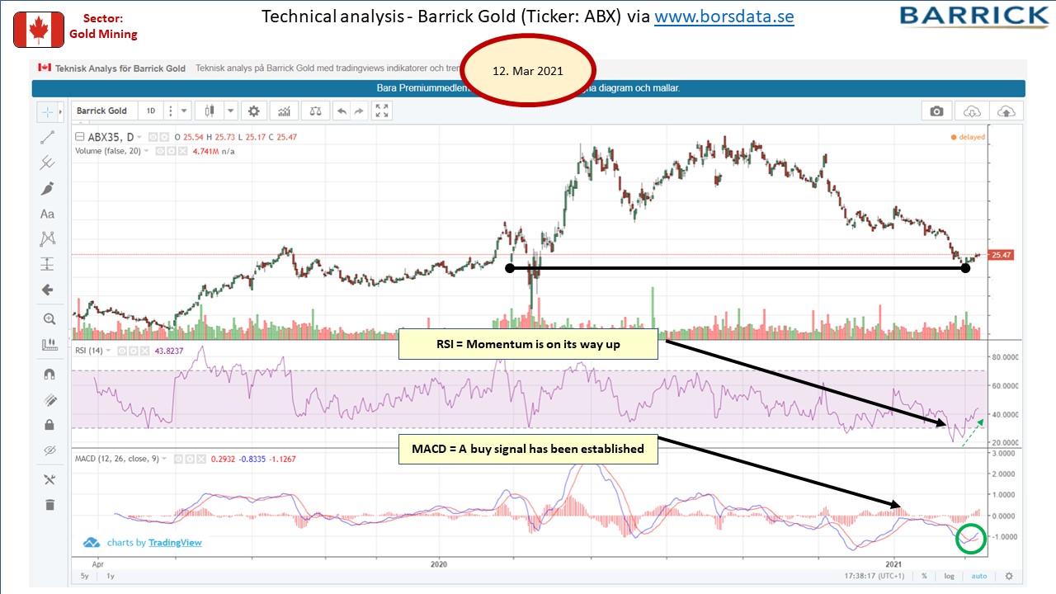Remove all drawings with trash icon

tap(48, 505)
